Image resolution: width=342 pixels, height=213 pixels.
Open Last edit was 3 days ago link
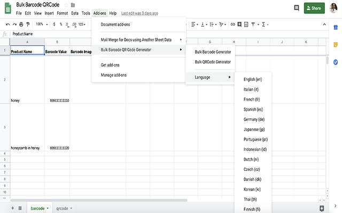[x=139, y=13]
